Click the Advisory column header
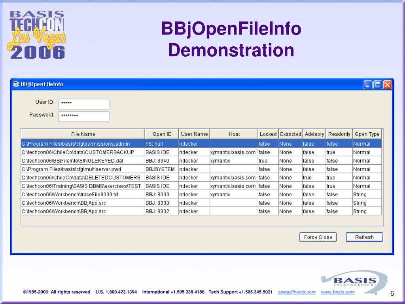The image size is (405, 304). click(x=314, y=134)
